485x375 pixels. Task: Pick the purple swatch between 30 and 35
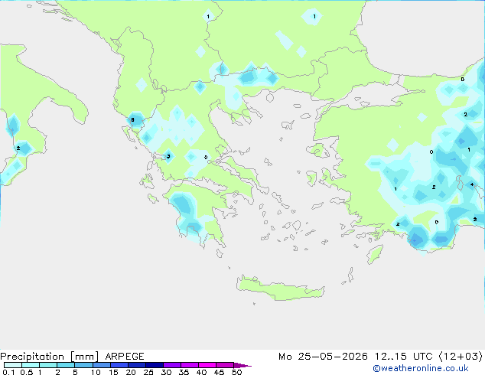172,365
